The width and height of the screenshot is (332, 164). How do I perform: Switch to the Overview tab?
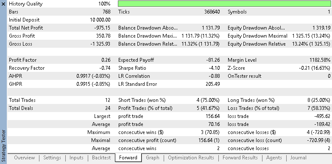[x=24, y=158]
